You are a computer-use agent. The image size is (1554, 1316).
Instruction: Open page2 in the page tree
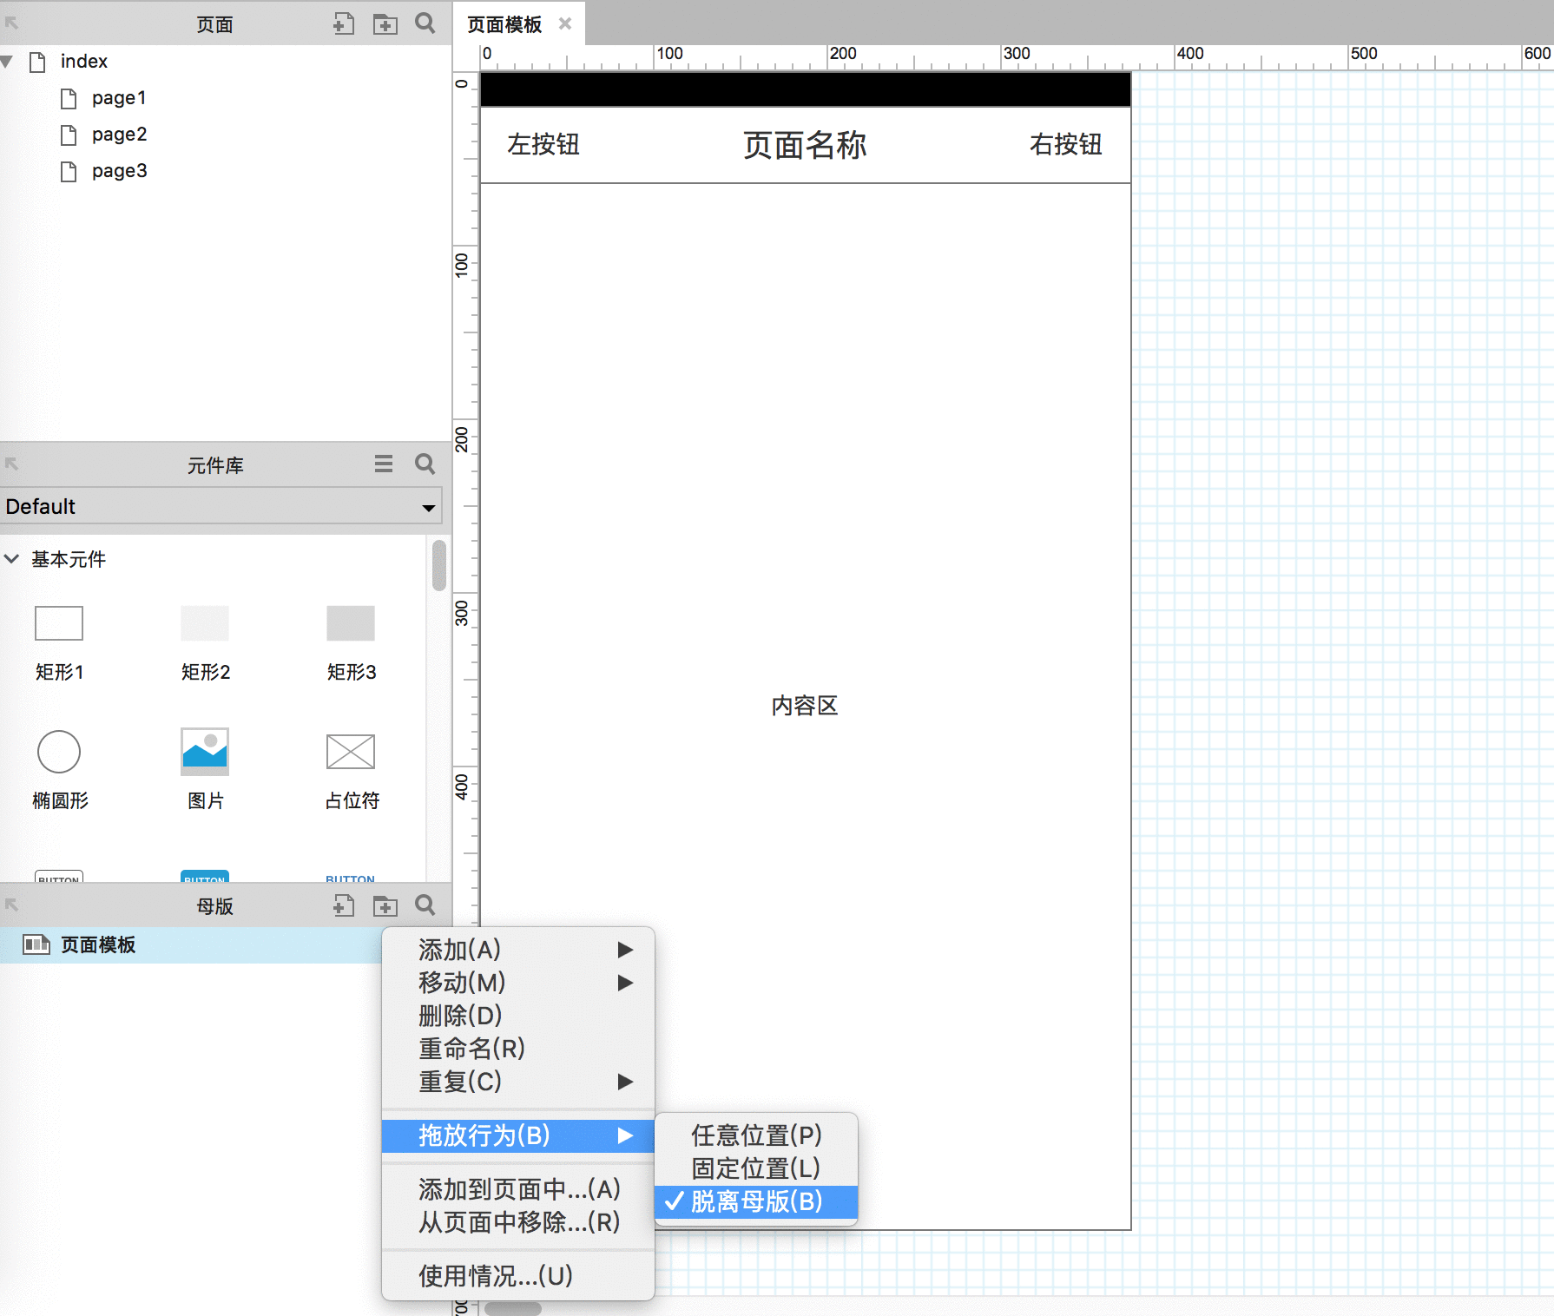(x=119, y=135)
